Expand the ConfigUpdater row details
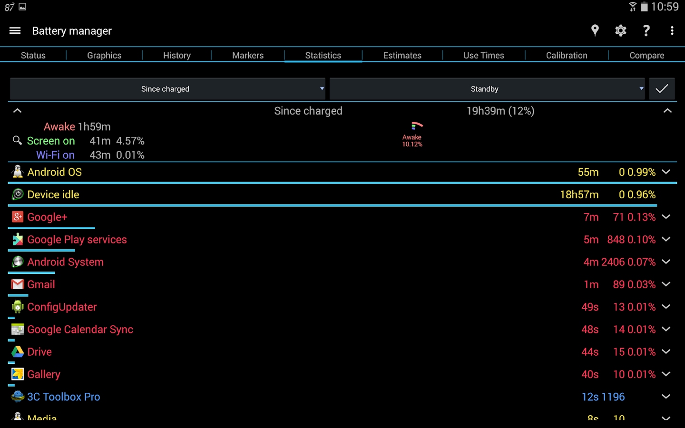The image size is (685, 428). 666,307
